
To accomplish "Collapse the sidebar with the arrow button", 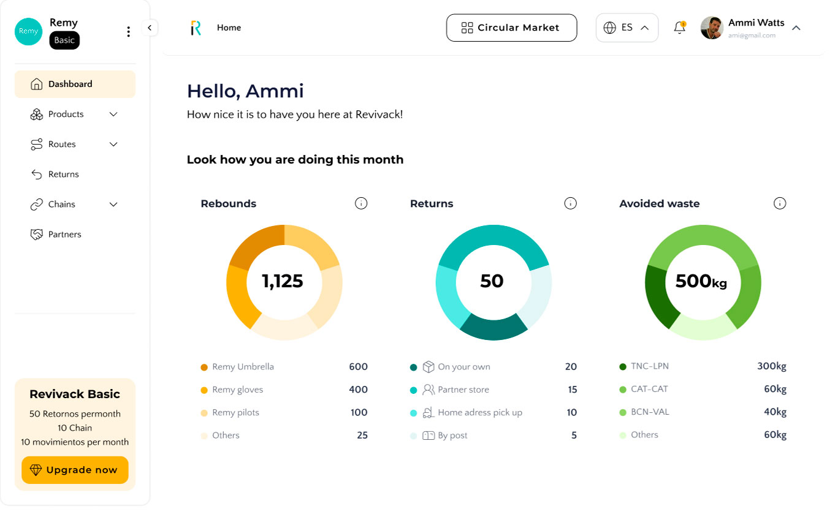I will click(x=150, y=28).
